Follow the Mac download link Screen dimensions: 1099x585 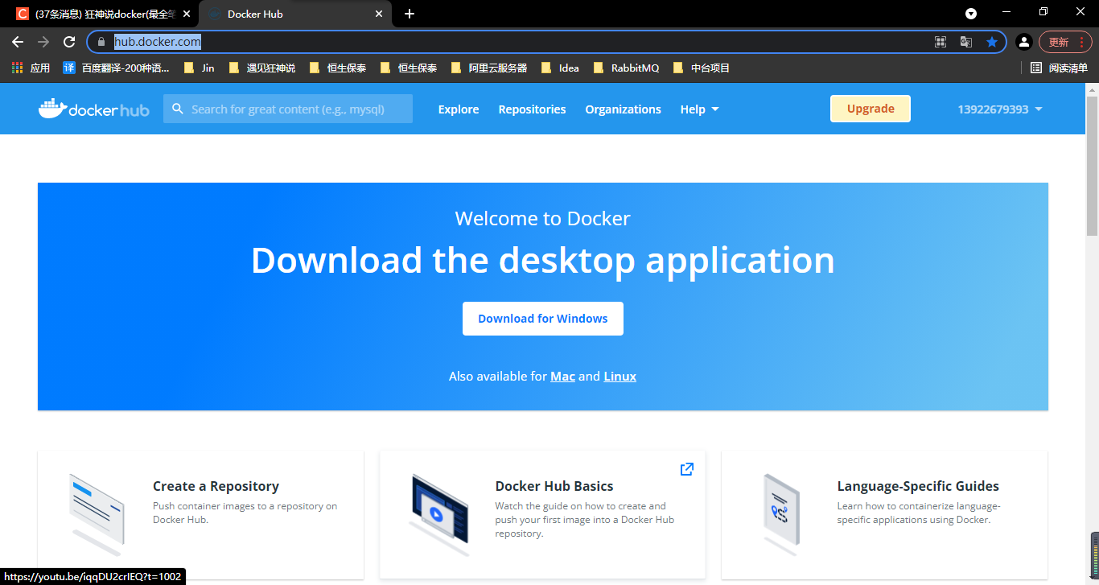click(x=562, y=377)
